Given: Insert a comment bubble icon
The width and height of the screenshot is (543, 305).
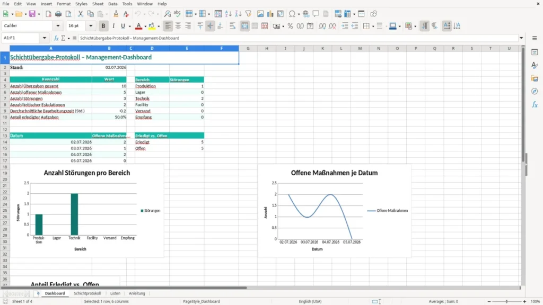Looking at the screenshot, I should pyautogui.click(x=316, y=14).
